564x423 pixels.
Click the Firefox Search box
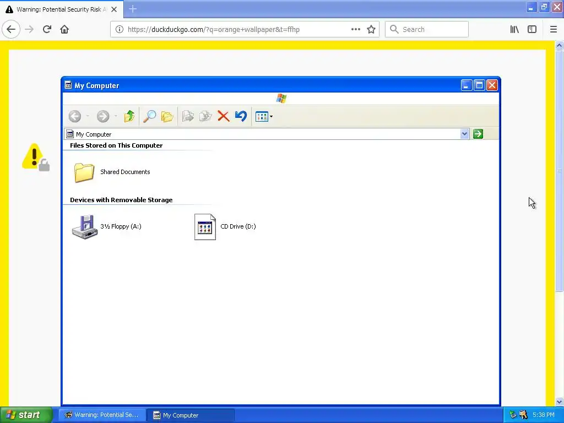427,29
